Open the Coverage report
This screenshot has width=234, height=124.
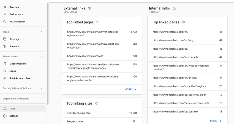[x=23, y=39]
